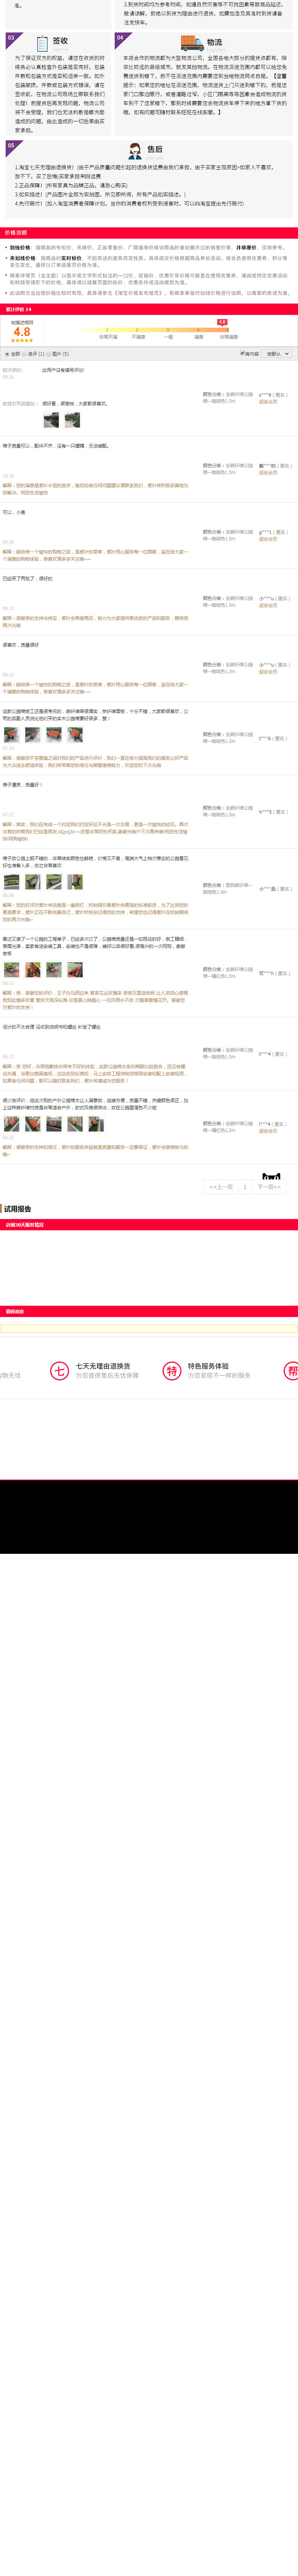Select page 1 in pagination
This screenshot has height=2576, width=298.
point(245,1187)
